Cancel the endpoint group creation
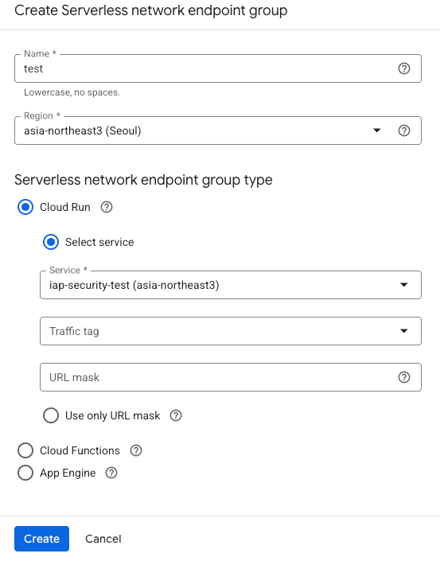 (x=103, y=539)
